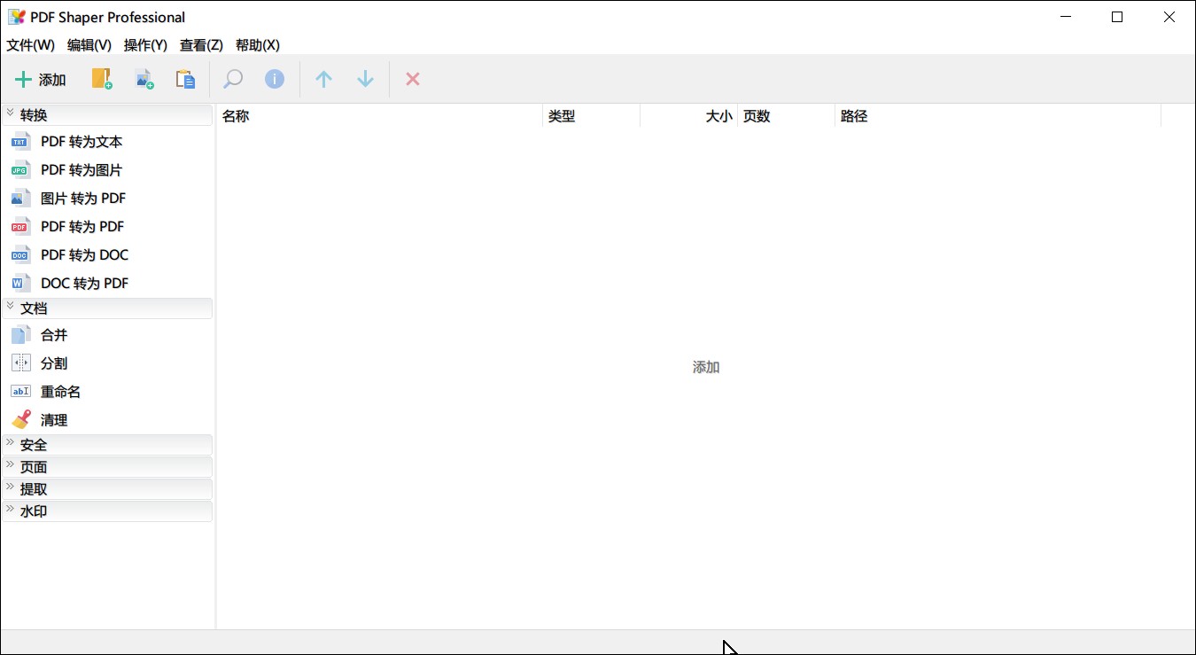Click the magnifier preview toolbar icon
This screenshot has height=655, width=1196.
[233, 79]
